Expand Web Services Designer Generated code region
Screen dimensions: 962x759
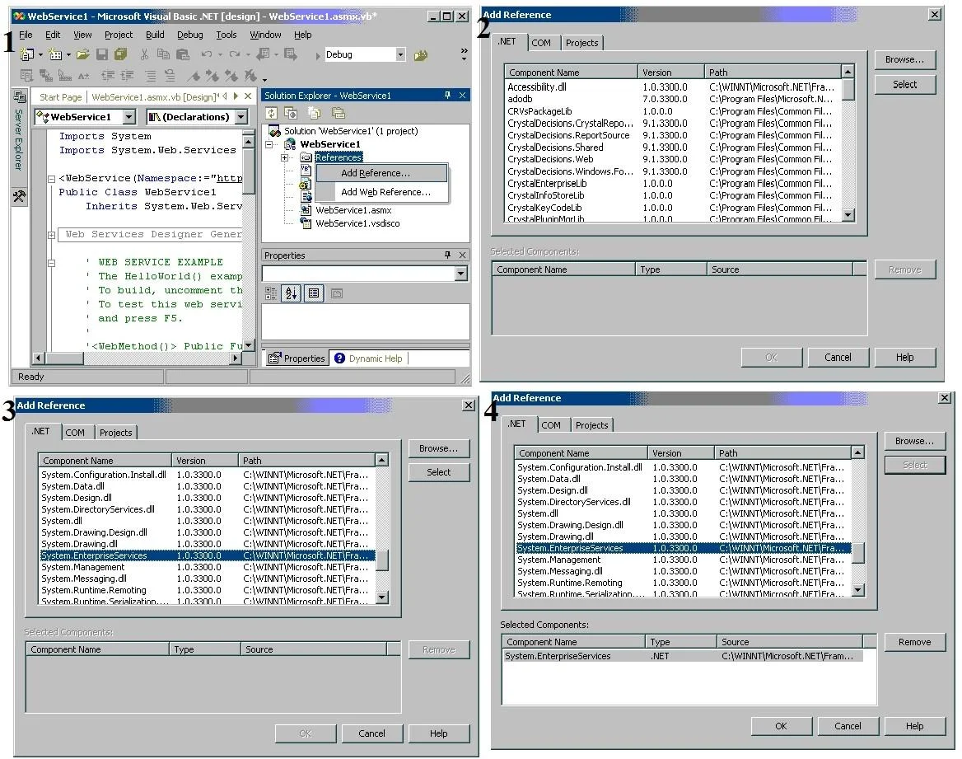coord(52,235)
